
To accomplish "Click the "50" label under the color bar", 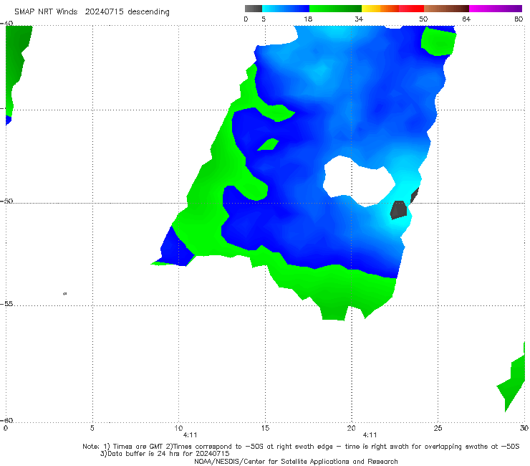I will tap(423, 19).
